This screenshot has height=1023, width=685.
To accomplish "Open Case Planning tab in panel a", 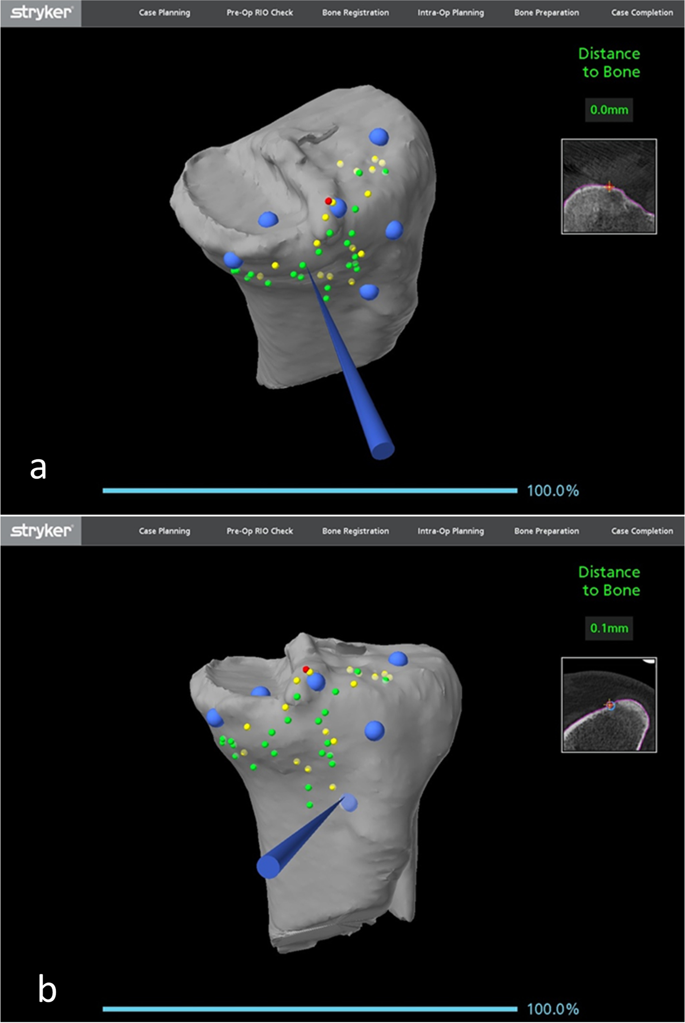I will click(164, 13).
